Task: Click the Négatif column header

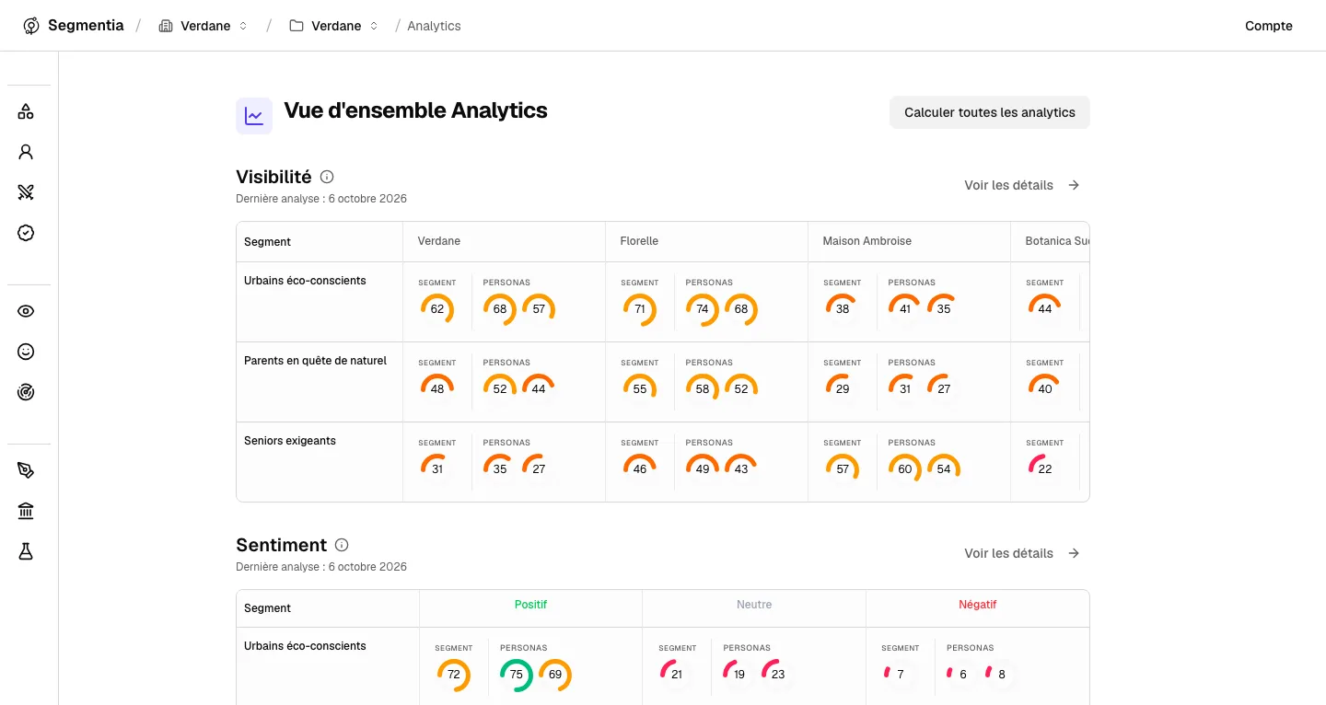Action: 978,605
